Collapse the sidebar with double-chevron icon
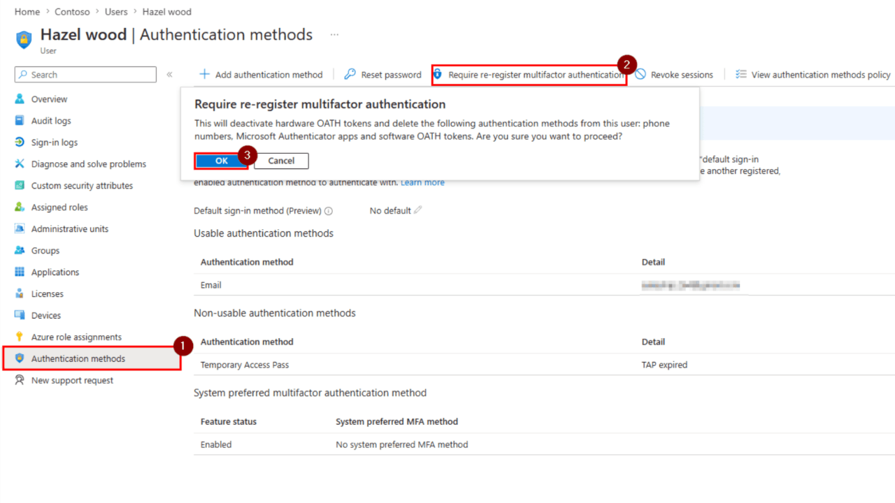The height and width of the screenshot is (503, 895). (169, 75)
